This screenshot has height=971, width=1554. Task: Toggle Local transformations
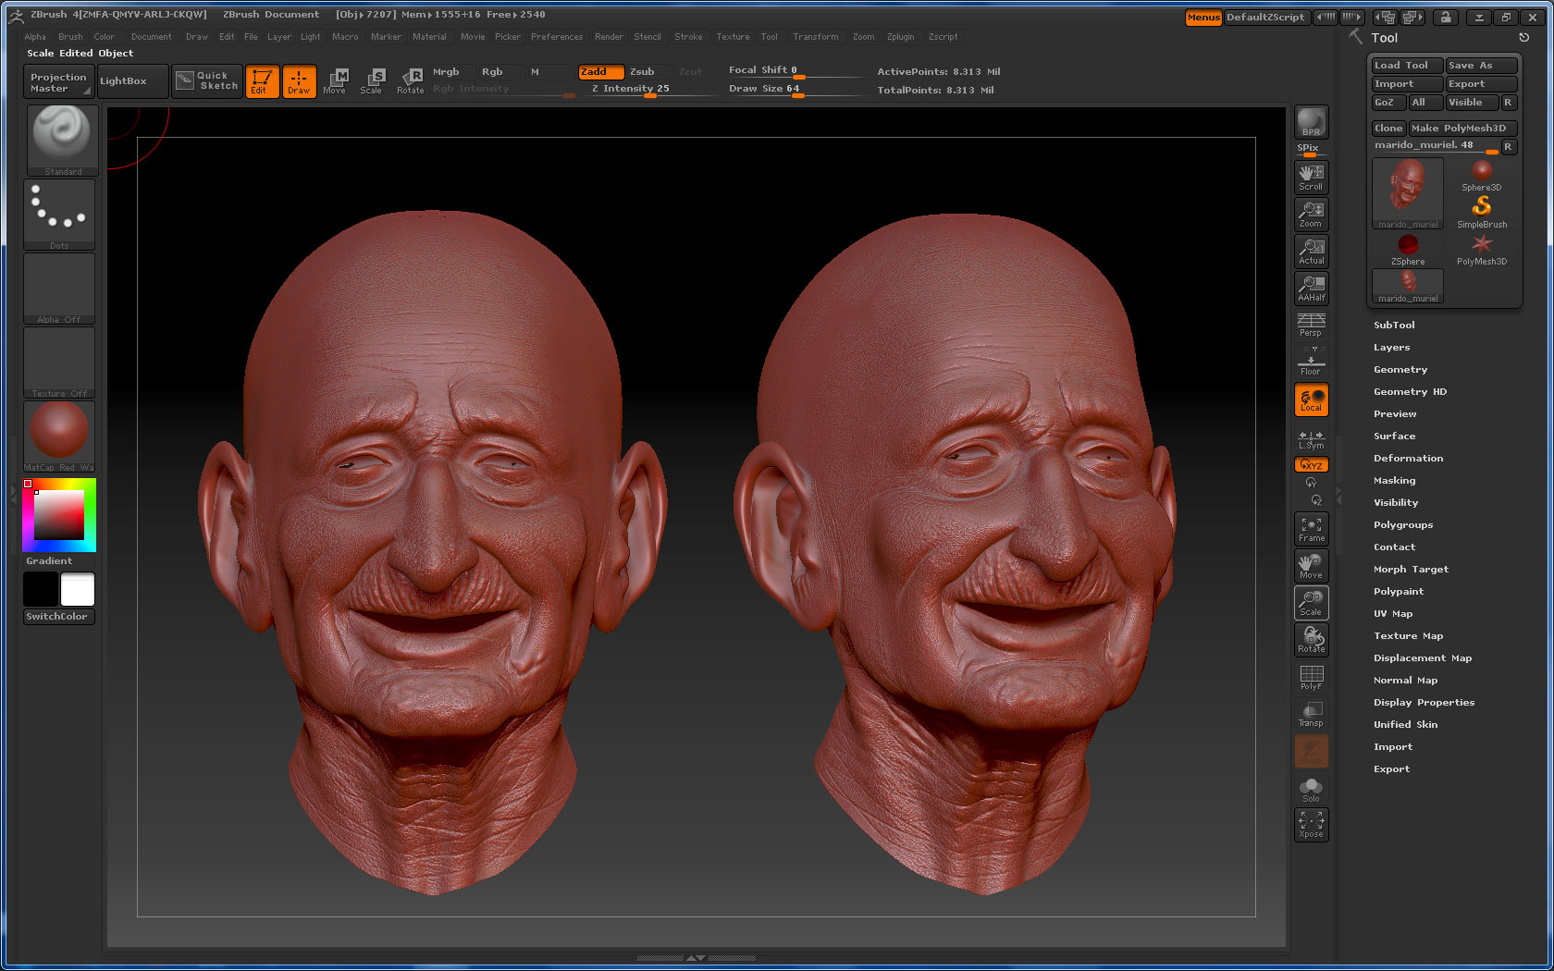pyautogui.click(x=1311, y=399)
